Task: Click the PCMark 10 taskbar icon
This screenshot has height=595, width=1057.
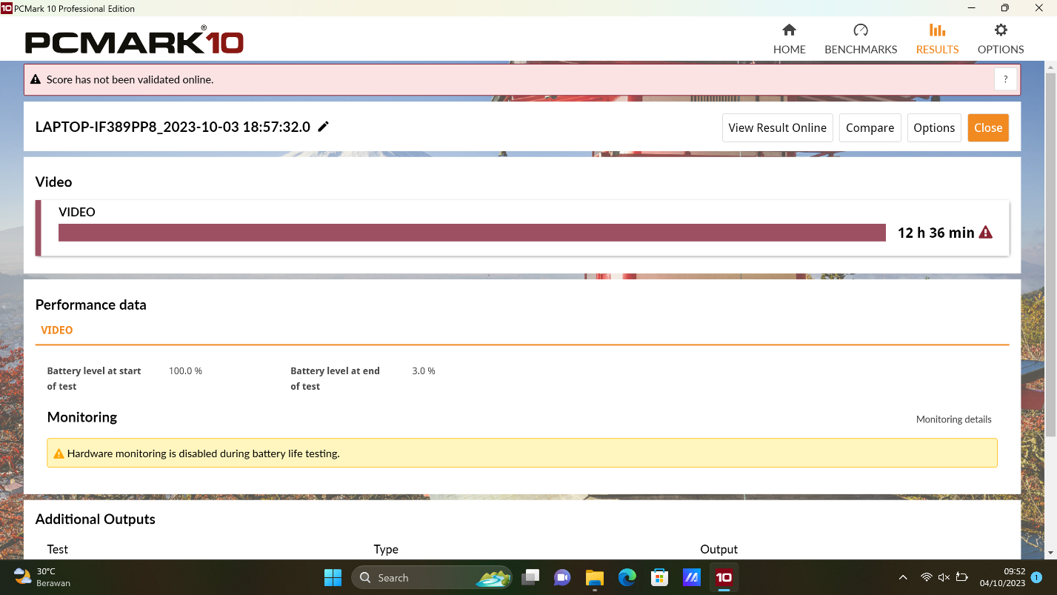Action: coord(724,577)
